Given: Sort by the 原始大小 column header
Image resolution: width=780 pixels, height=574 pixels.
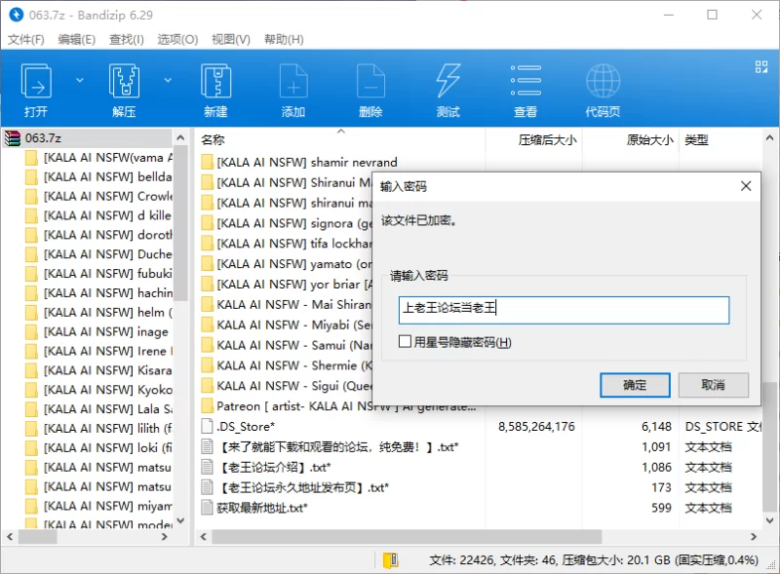Looking at the screenshot, I should pos(649,139).
